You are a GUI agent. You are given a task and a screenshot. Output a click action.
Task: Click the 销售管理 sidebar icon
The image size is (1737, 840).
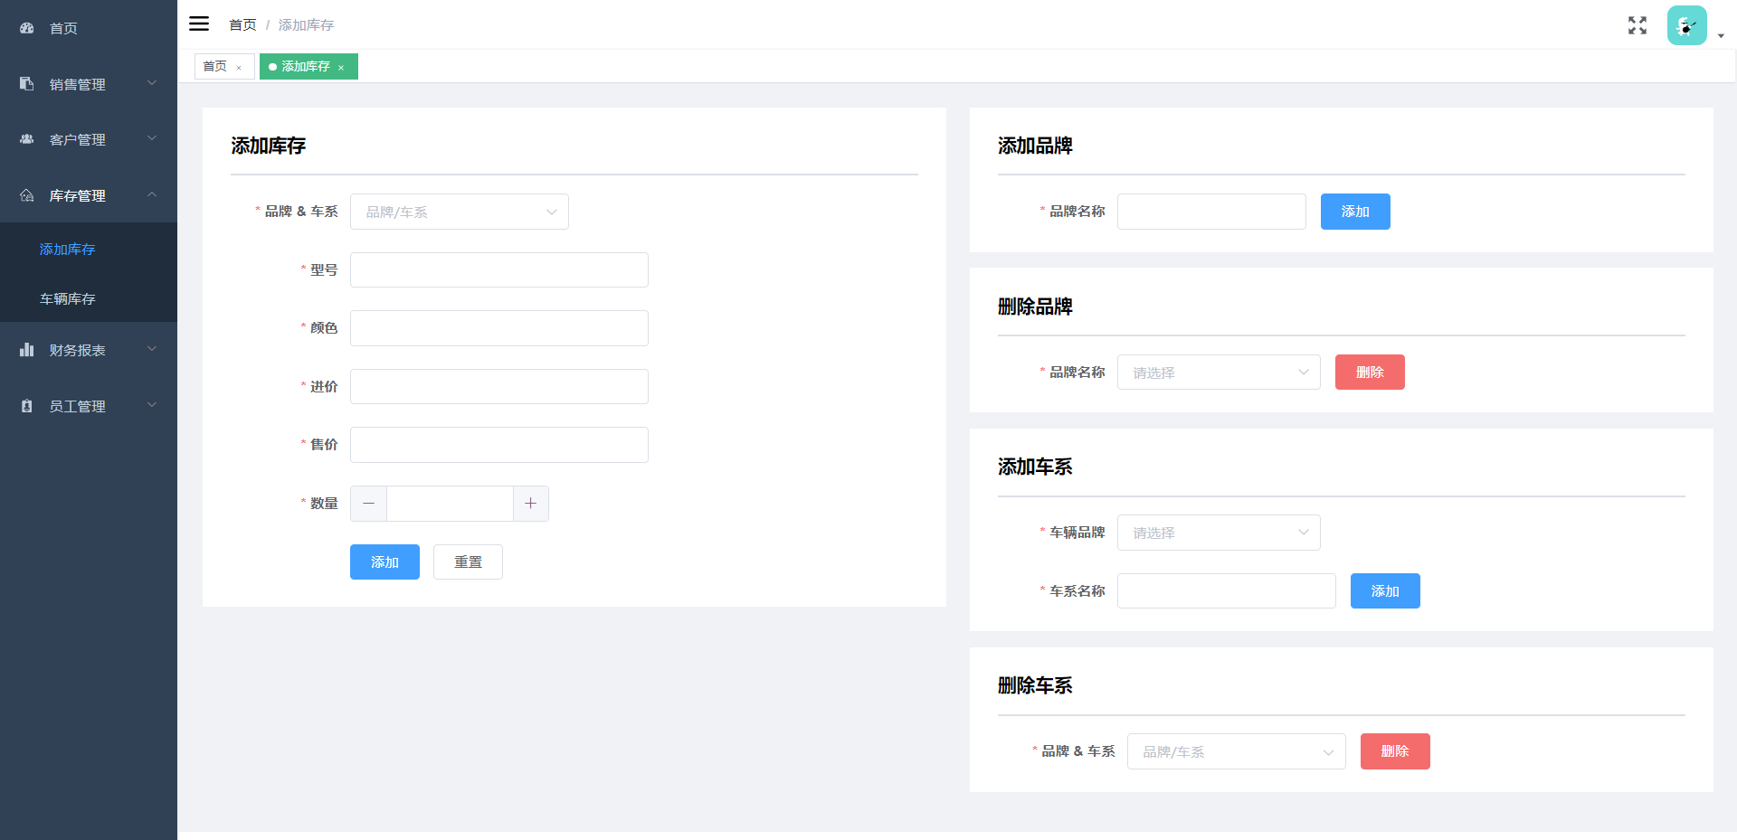(x=27, y=83)
